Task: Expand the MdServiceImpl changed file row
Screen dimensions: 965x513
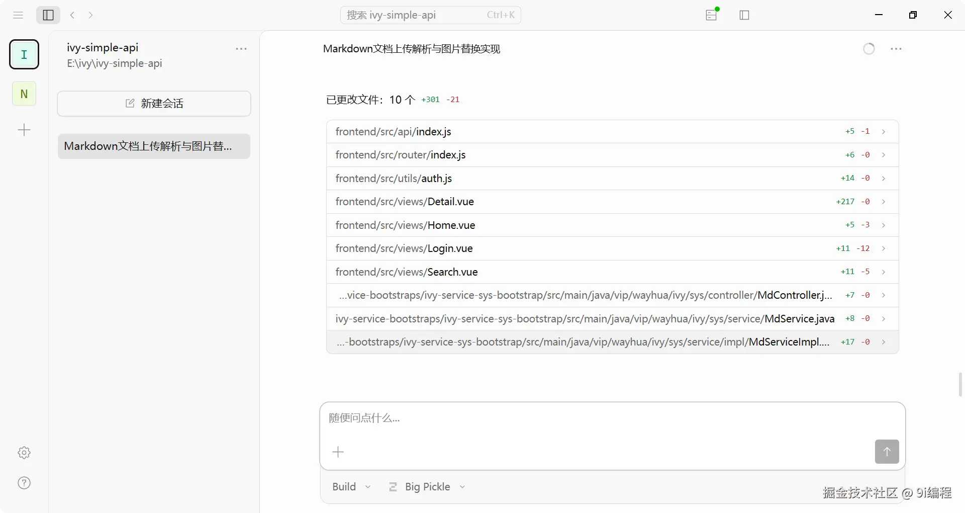Action: coord(612,342)
